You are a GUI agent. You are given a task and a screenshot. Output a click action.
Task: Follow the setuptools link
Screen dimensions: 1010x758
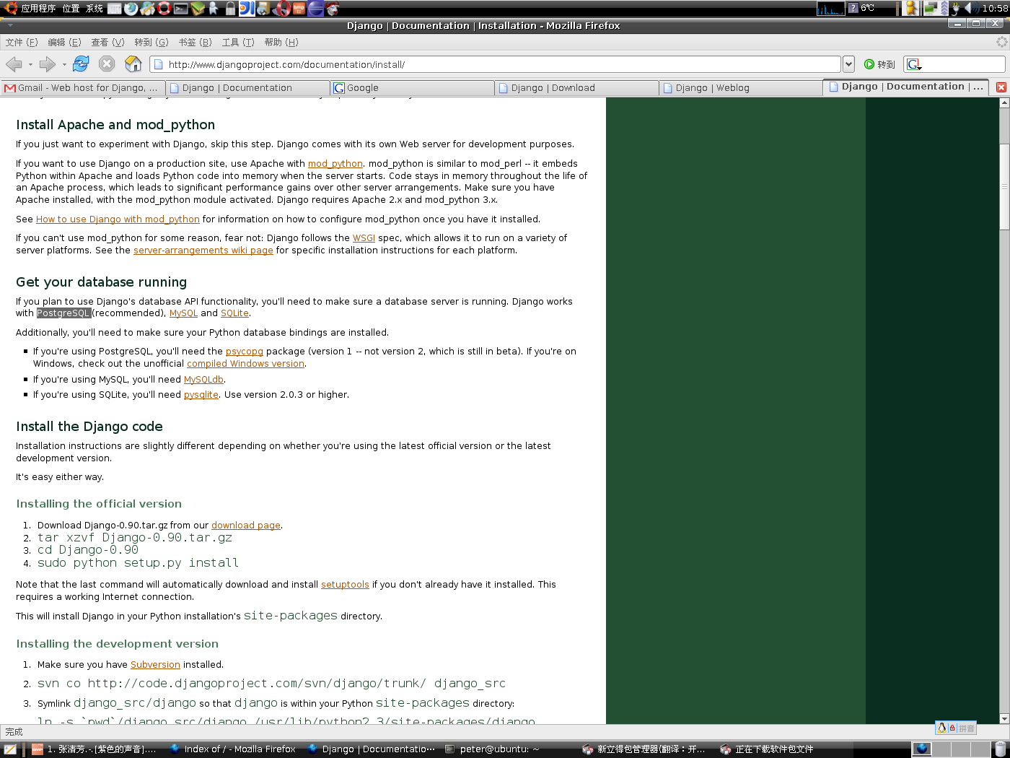click(345, 585)
